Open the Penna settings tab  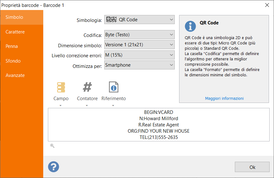[x=22, y=46]
